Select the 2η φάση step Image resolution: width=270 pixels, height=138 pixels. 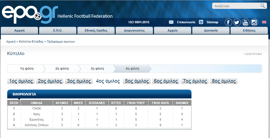tap(62, 69)
